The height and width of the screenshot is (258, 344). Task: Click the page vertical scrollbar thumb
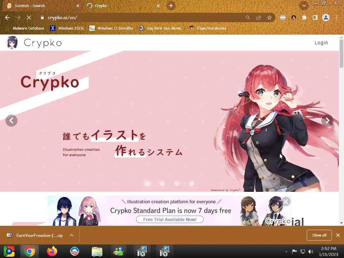(341, 54)
